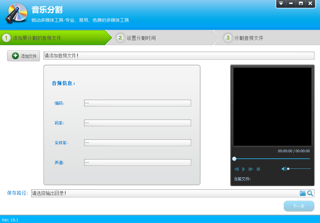
Task: Open the folder browse icon for save path
Action: point(303,193)
